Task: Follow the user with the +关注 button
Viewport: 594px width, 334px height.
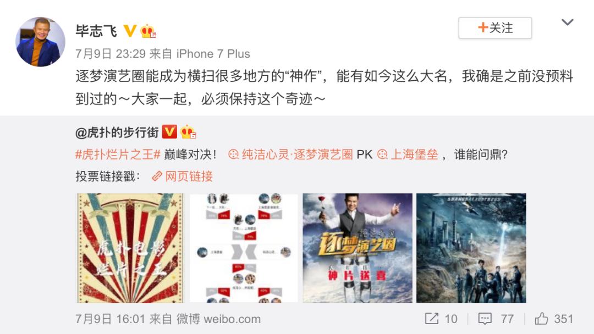Action: coord(495,27)
